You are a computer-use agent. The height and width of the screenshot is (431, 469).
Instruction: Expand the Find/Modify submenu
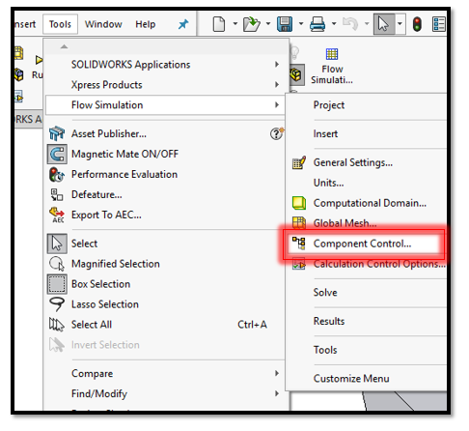point(165,393)
